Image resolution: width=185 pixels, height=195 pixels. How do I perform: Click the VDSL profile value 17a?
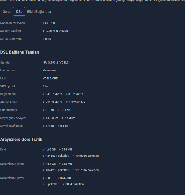[x=45, y=86]
